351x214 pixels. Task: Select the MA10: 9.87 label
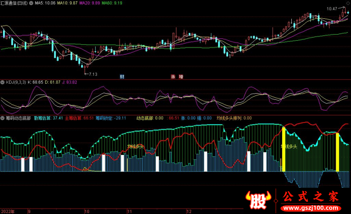click(67, 3)
